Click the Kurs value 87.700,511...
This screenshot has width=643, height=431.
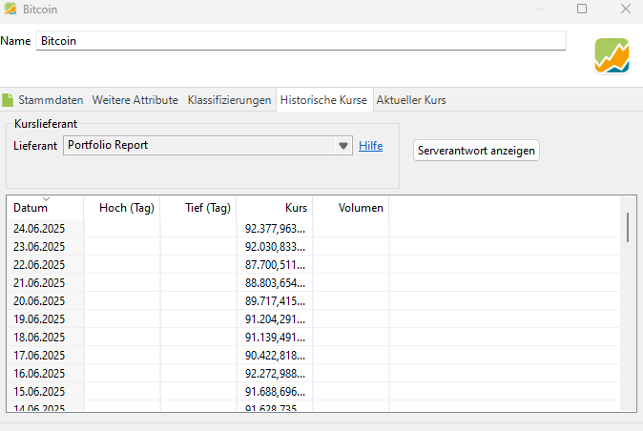(x=275, y=264)
